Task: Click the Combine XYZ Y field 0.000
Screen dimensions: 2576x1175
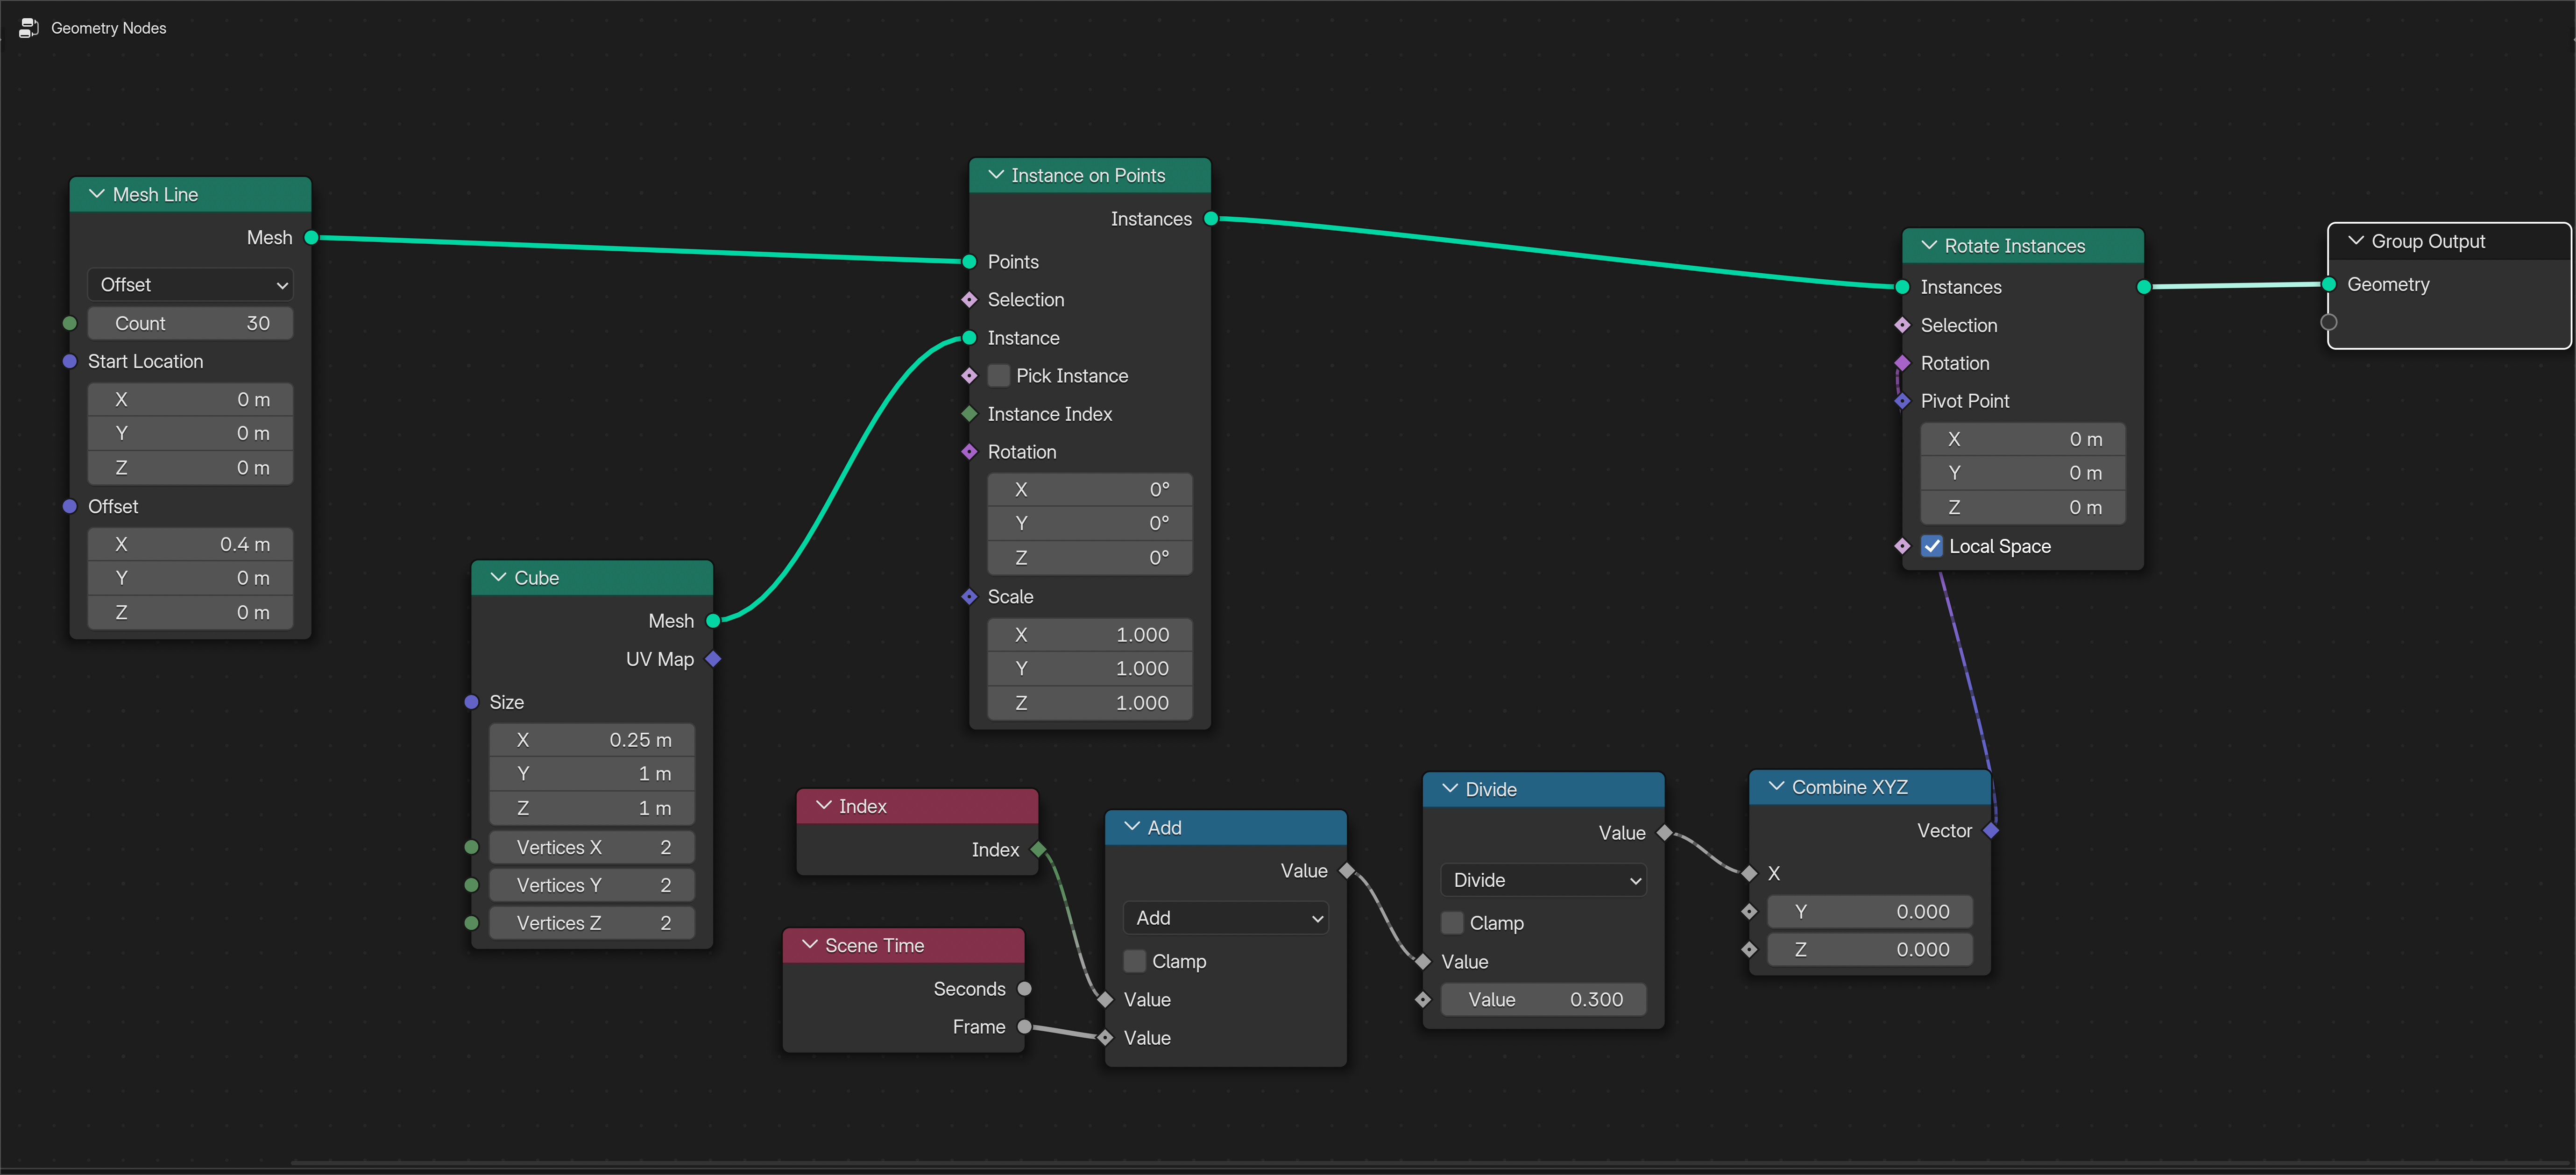Action: pos(1870,912)
